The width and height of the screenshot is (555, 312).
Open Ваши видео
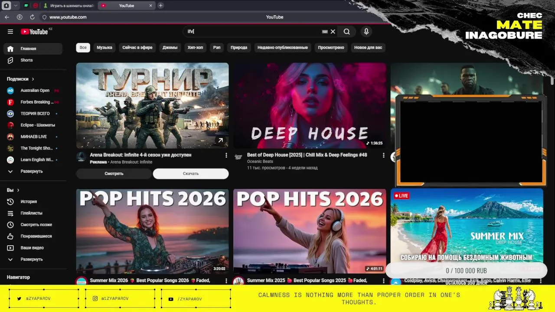[x=33, y=248]
